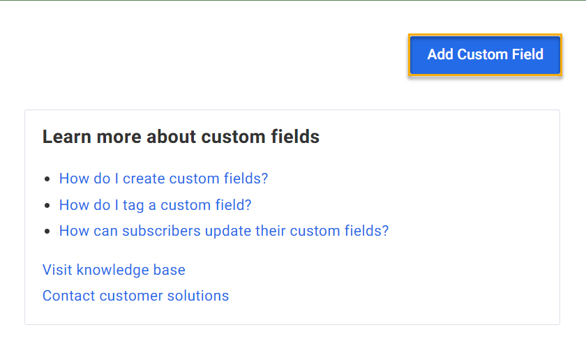Visit knowledge base link
Image resolution: width=586 pixels, height=355 pixels.
click(114, 270)
